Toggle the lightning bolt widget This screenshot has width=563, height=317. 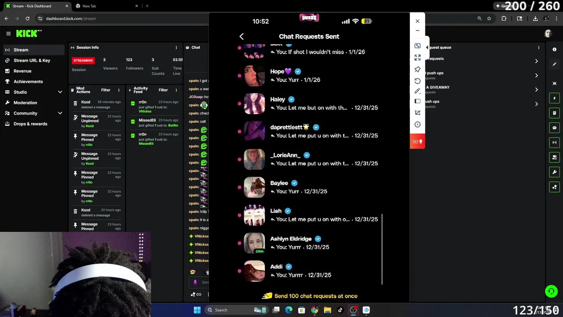click(x=554, y=98)
